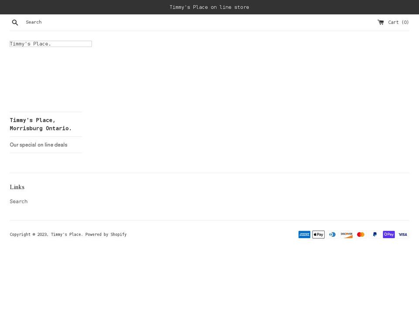Click the Visa payment icon

403,235
